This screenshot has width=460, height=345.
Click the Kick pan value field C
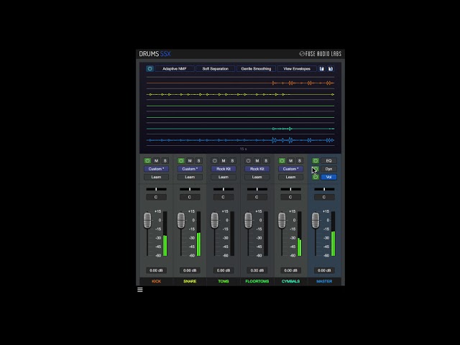click(x=157, y=197)
